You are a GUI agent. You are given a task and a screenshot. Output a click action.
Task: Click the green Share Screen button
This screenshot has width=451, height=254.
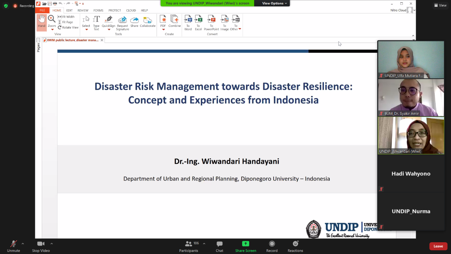(245, 246)
